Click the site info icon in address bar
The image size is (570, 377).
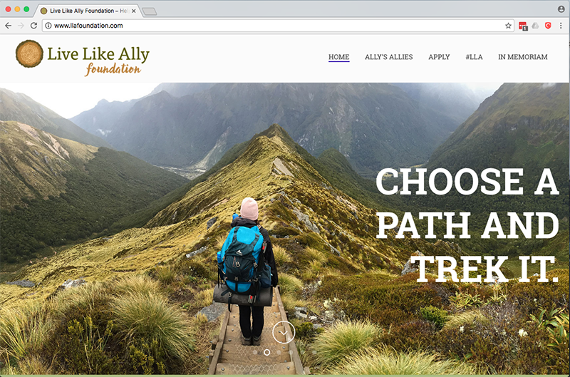click(x=48, y=26)
